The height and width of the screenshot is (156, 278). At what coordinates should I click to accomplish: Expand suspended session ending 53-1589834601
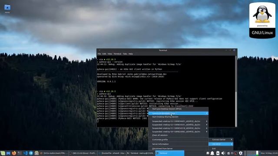(x=178, y=121)
